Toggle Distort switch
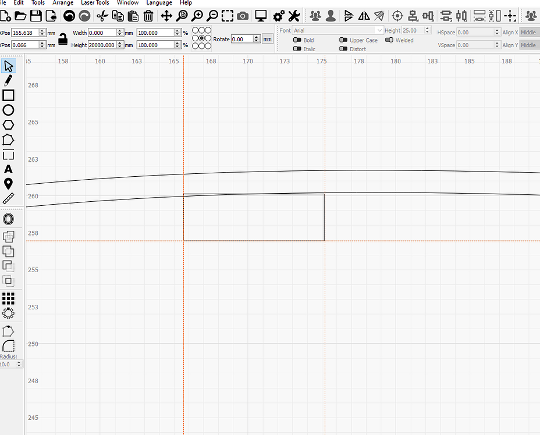 click(x=343, y=49)
